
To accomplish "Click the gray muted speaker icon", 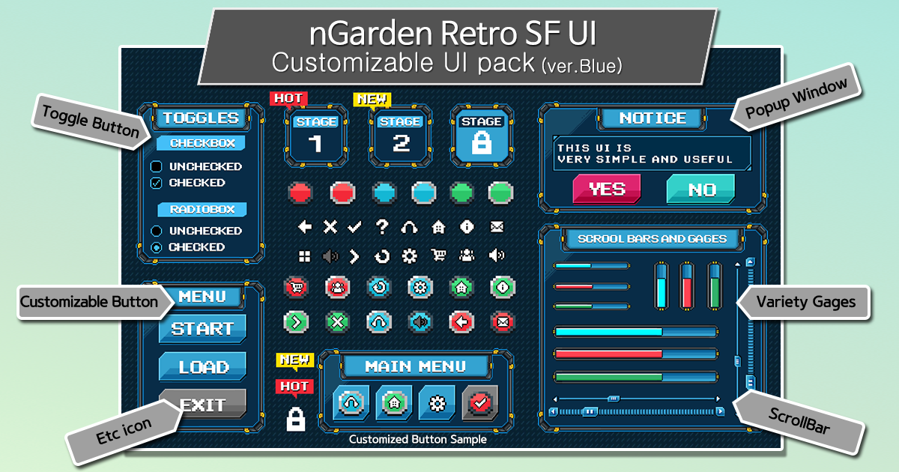I will [x=330, y=256].
